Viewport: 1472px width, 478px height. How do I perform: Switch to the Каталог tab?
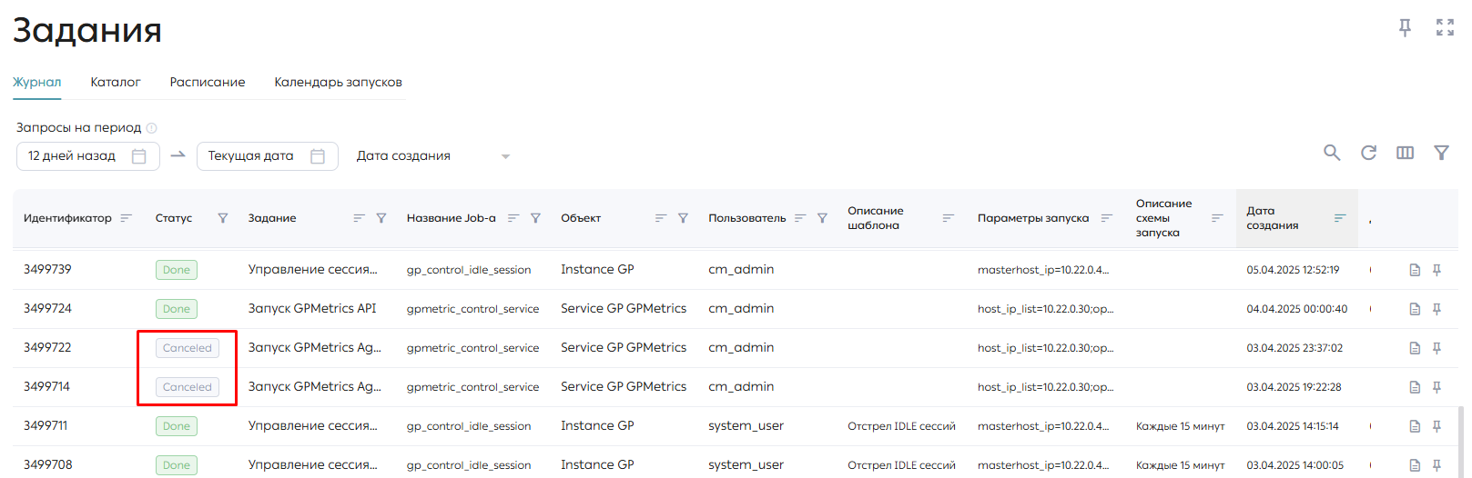click(x=116, y=82)
